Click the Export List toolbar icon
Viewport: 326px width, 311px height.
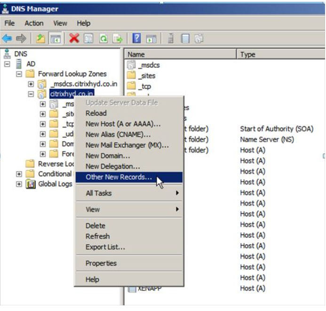tap(118, 39)
